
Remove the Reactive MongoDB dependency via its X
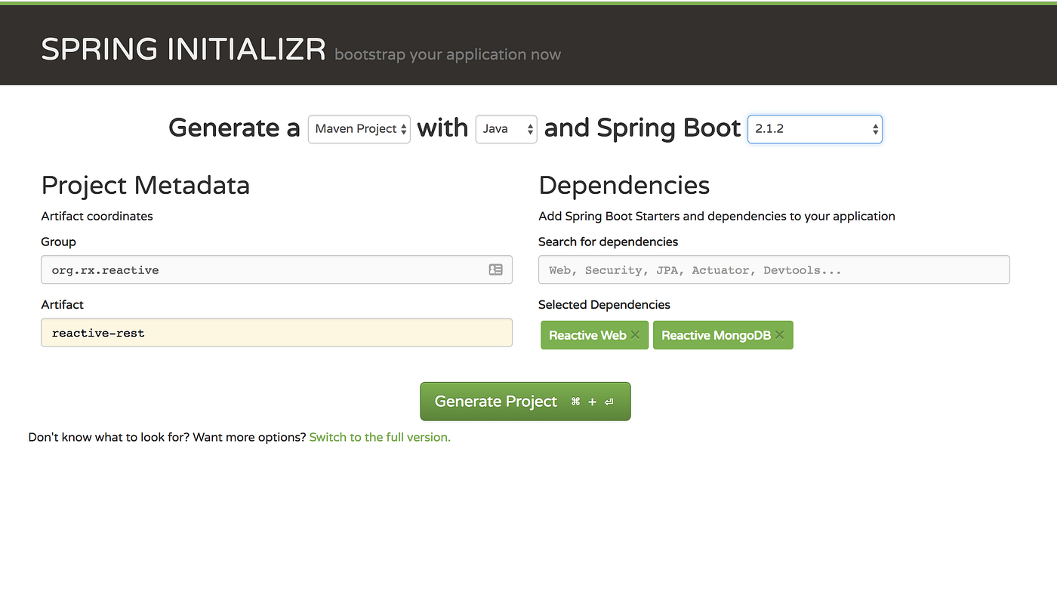(x=779, y=336)
